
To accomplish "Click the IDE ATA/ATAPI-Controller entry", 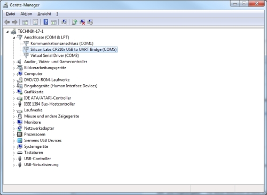I will tap(48, 98).
